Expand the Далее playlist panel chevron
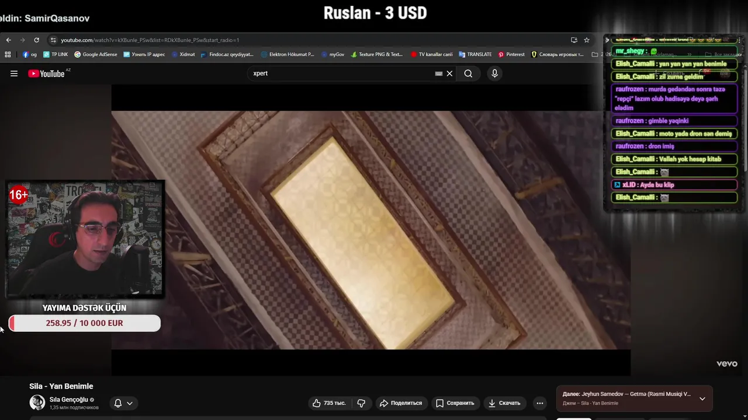748x420 pixels. click(x=702, y=399)
